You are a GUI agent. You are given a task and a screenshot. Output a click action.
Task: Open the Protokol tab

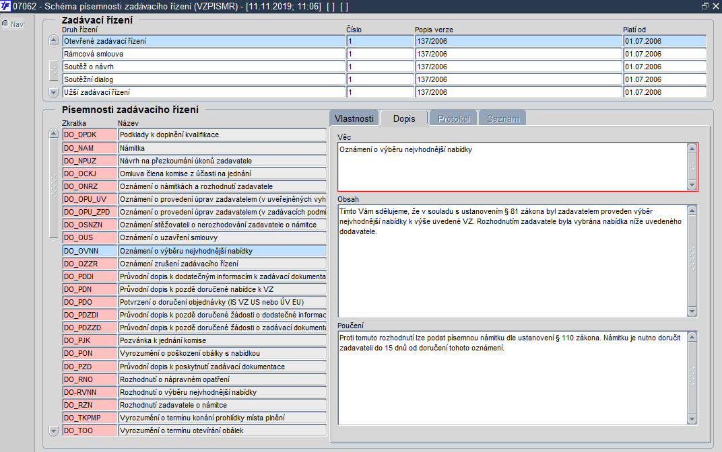(454, 118)
